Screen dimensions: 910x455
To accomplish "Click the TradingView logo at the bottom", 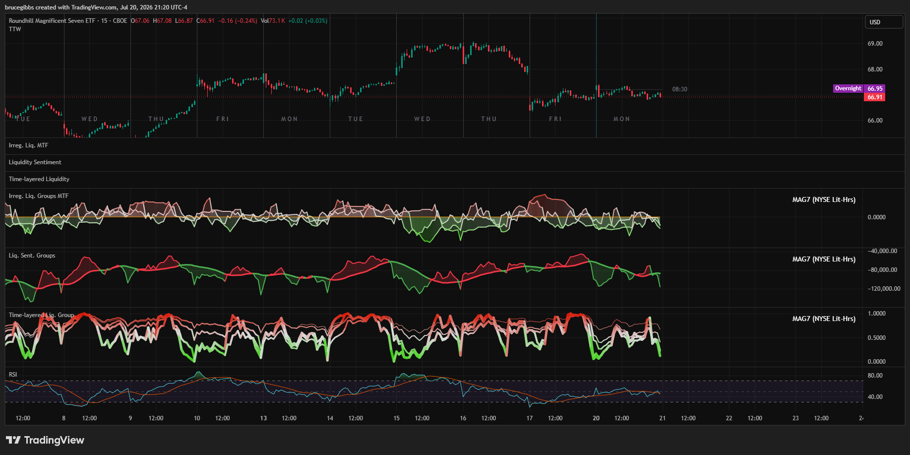I will (45, 440).
